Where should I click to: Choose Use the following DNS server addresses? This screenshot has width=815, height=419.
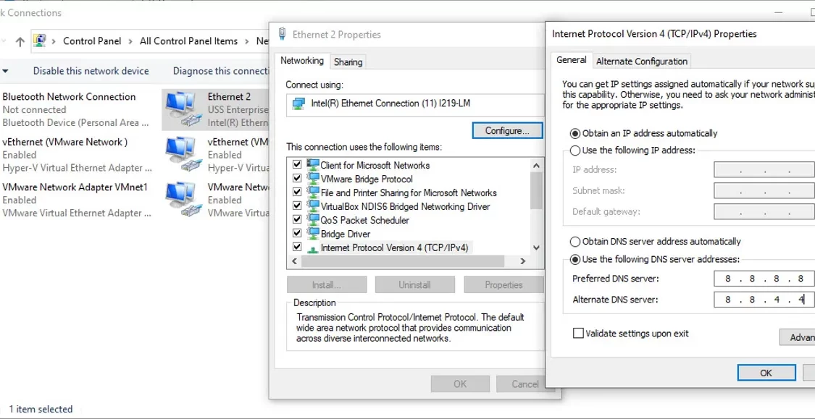tap(575, 259)
